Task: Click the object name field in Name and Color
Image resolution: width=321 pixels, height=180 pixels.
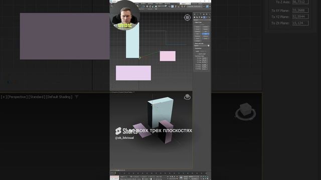Action: tap(201, 45)
